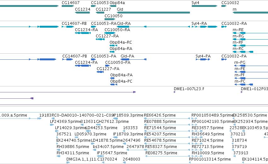
Task: Click EST RE33657.5prime
Action: [208, 128]
